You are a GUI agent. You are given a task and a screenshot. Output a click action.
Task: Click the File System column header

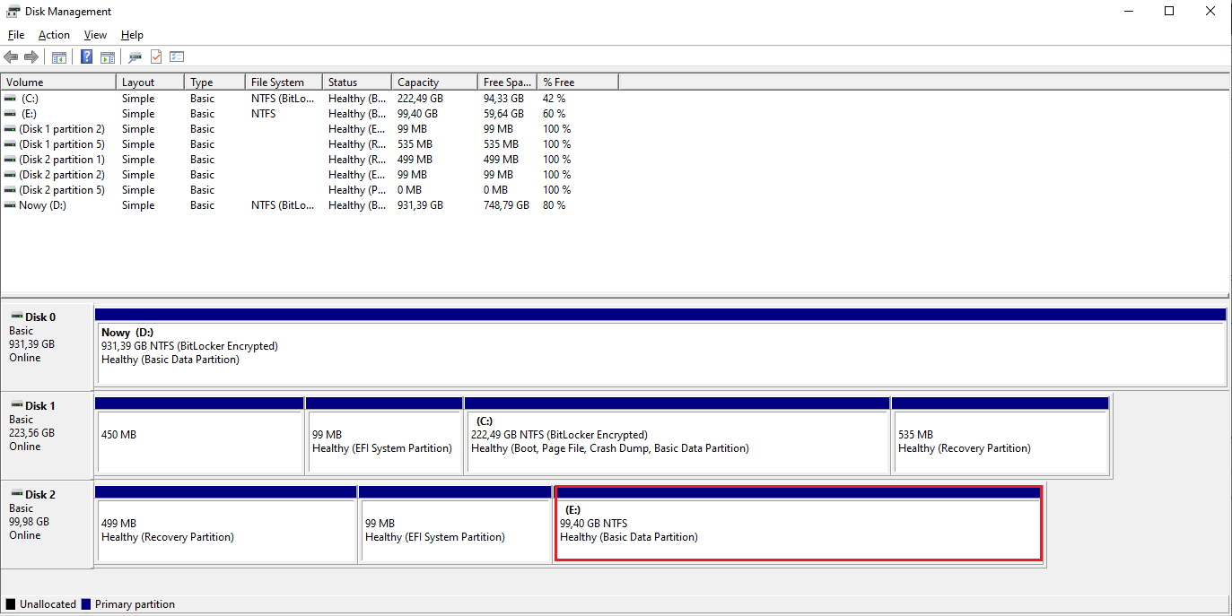(x=282, y=82)
